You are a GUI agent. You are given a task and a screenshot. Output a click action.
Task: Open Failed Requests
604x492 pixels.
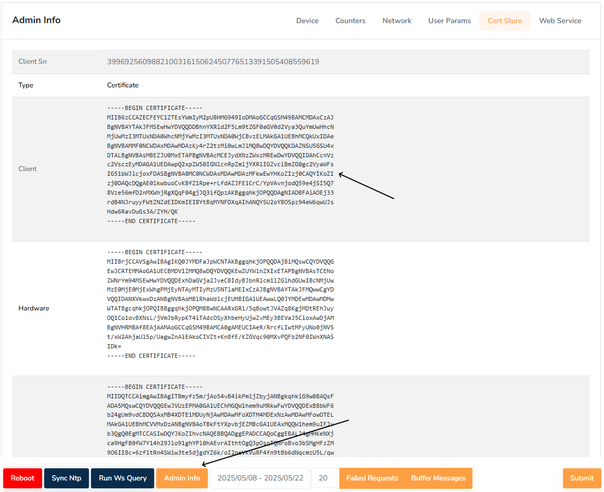tap(372, 478)
